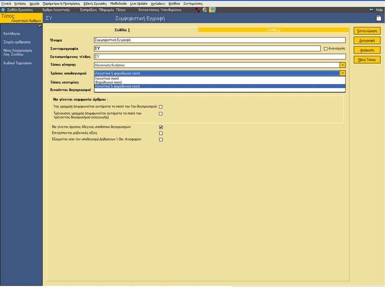Check Επιτρέπονται μηδενικές αξίες checkbox
This screenshot has height=287, width=385.
[x=161, y=133]
